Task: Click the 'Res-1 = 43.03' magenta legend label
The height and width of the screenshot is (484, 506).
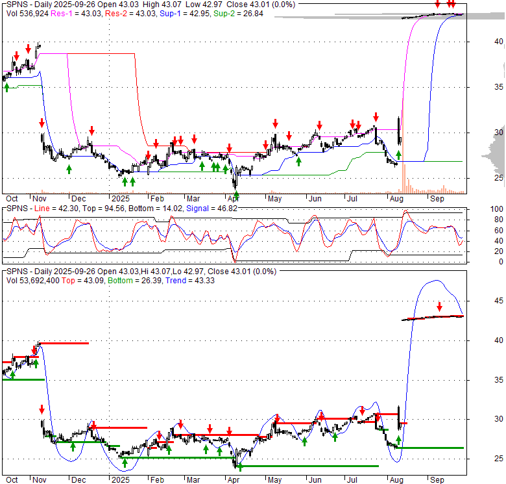Action: pyautogui.click(x=76, y=14)
